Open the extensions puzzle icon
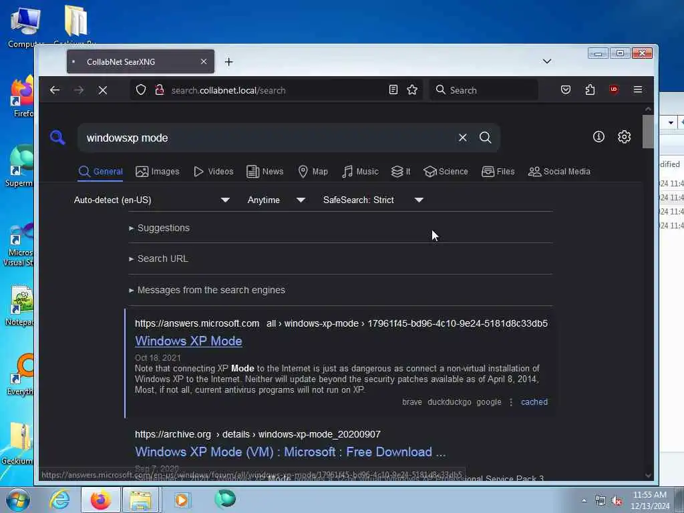This screenshot has height=513, width=684. click(x=590, y=90)
